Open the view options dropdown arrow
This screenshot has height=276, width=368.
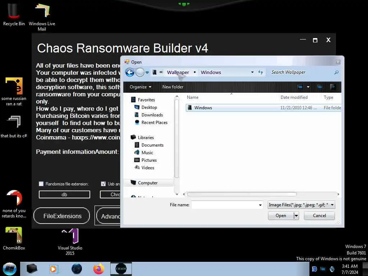[x=308, y=87]
